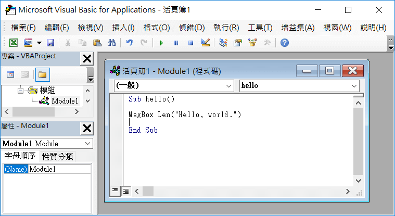
Task: Open the 增益集(A) menu
Action: pos(298,28)
